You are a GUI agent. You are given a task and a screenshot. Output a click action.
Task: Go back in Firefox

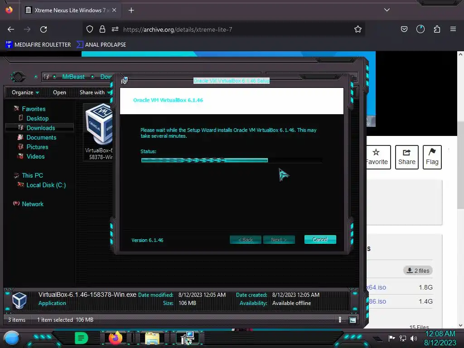pos(11,29)
